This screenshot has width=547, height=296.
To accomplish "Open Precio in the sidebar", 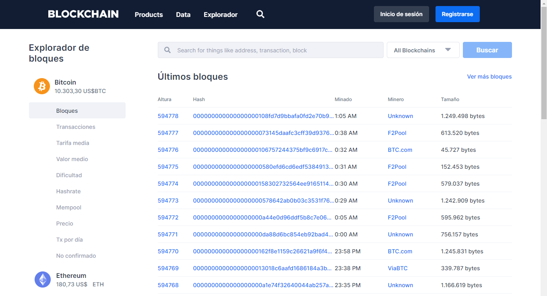I will 65,224.
